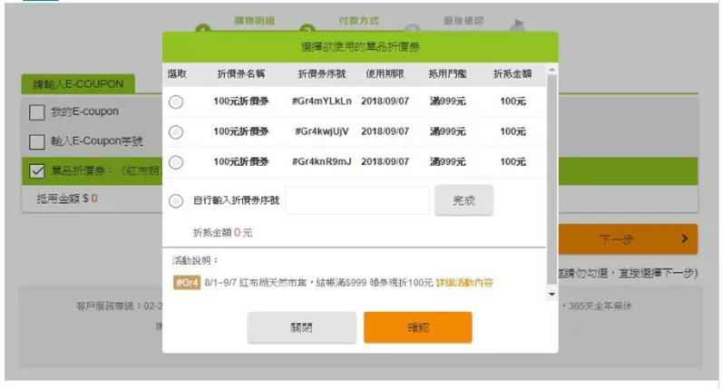The image size is (722, 389).
Task: Click the orange 確認 button
Action: pyautogui.click(x=417, y=327)
